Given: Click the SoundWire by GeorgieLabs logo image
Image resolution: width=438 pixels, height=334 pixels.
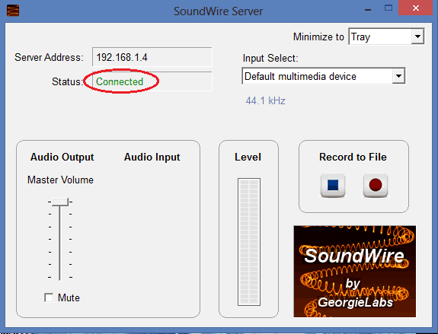Looking at the screenshot, I should [x=354, y=271].
